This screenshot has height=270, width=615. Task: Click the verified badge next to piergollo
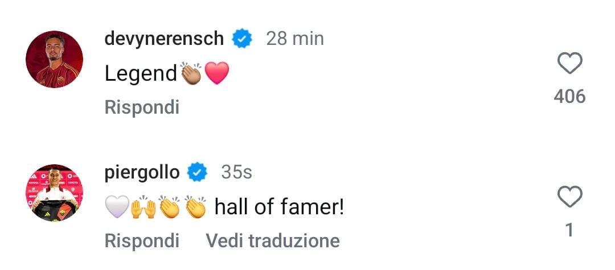(x=198, y=172)
